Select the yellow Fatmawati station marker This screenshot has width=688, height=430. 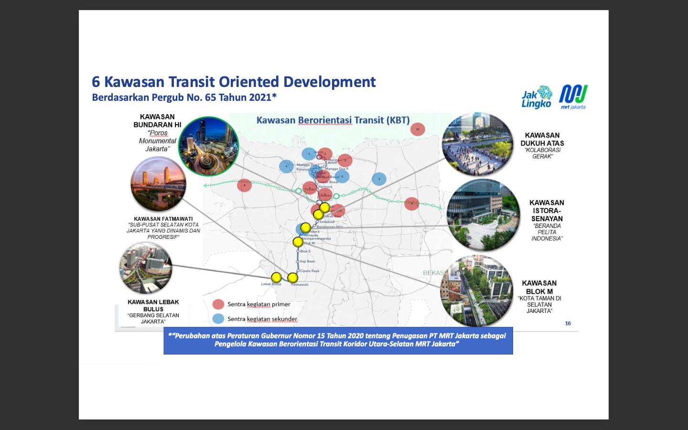coord(292,278)
